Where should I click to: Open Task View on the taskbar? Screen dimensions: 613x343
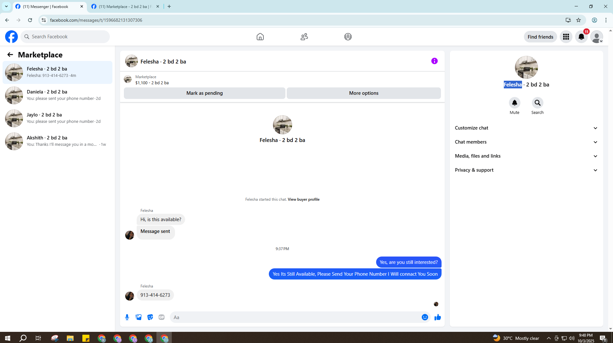point(38,338)
